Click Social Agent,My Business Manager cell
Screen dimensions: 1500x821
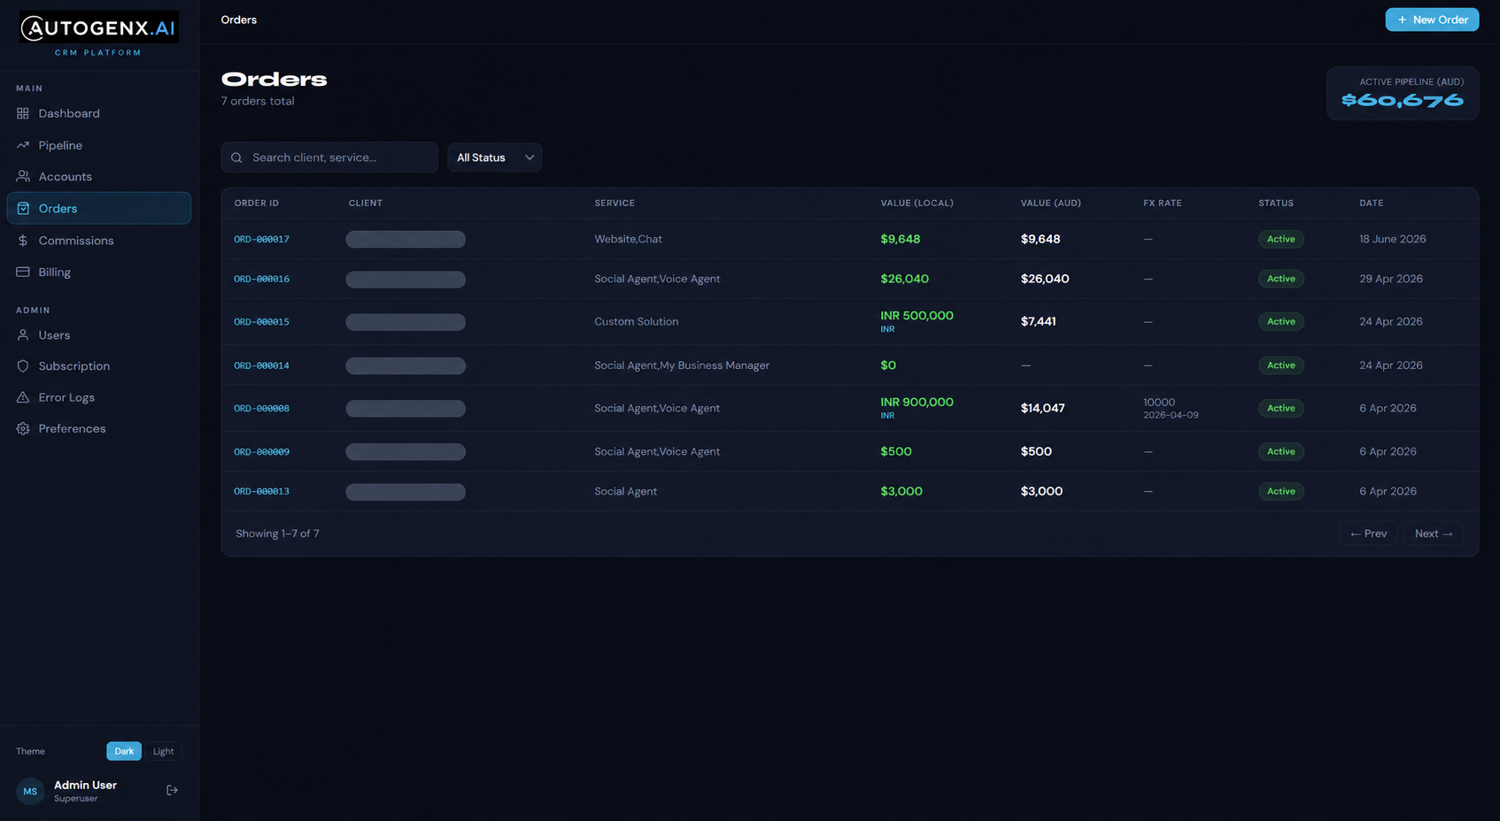pos(682,365)
